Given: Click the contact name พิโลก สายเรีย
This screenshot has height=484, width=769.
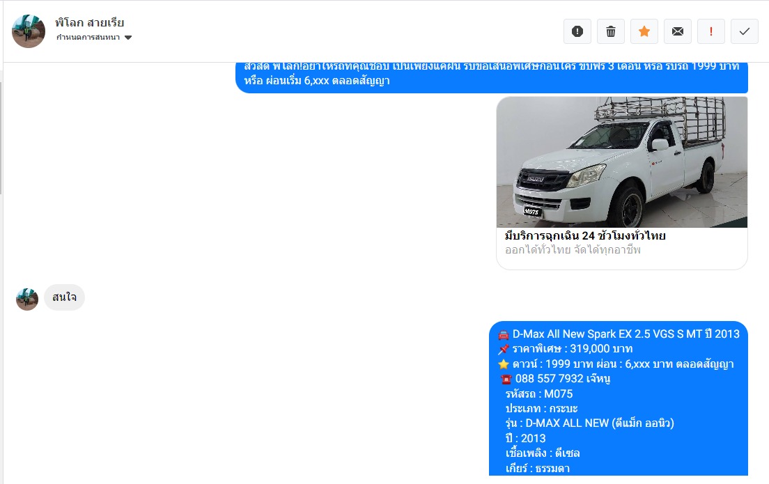Looking at the screenshot, I should [89, 22].
